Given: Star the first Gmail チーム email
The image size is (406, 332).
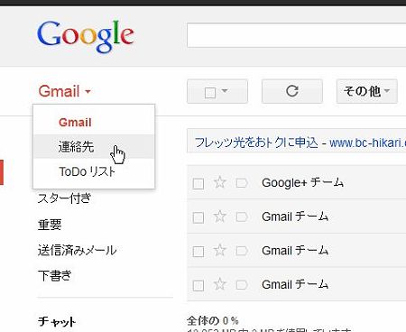Looking at the screenshot, I should click(x=220, y=217).
